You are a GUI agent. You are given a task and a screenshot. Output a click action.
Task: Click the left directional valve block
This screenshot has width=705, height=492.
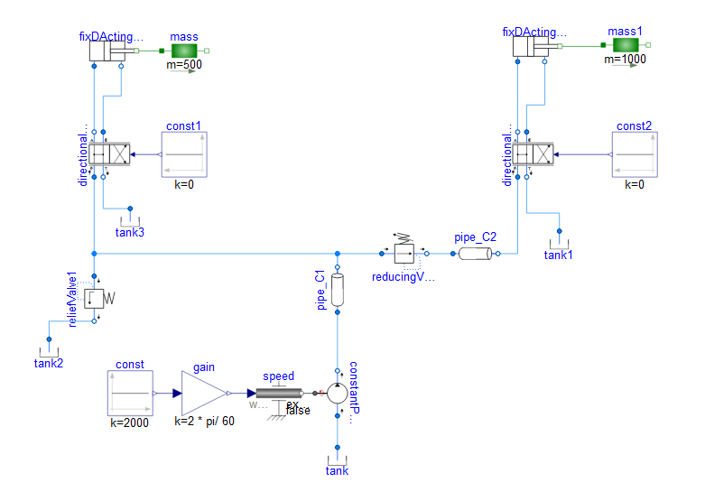tap(109, 154)
